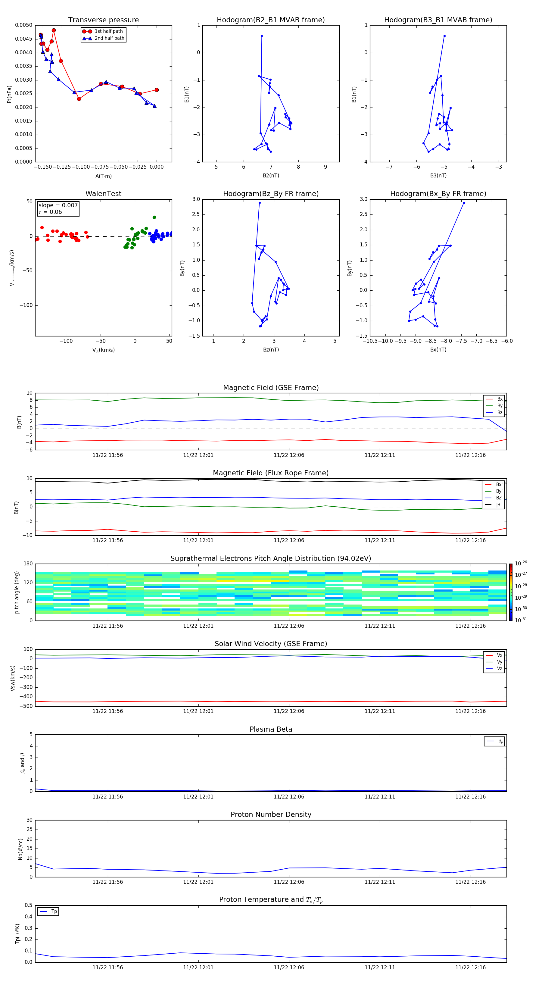The image size is (542, 994).
Task: Click "11/22 12:11" tick under Proton Number Density plot
Action: tap(380, 882)
